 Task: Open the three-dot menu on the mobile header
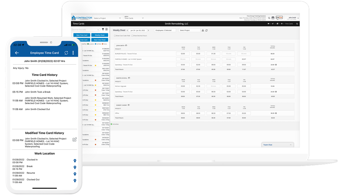pos(73,53)
